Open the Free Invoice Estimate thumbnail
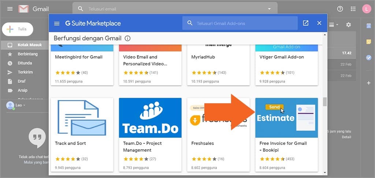 [286, 118]
